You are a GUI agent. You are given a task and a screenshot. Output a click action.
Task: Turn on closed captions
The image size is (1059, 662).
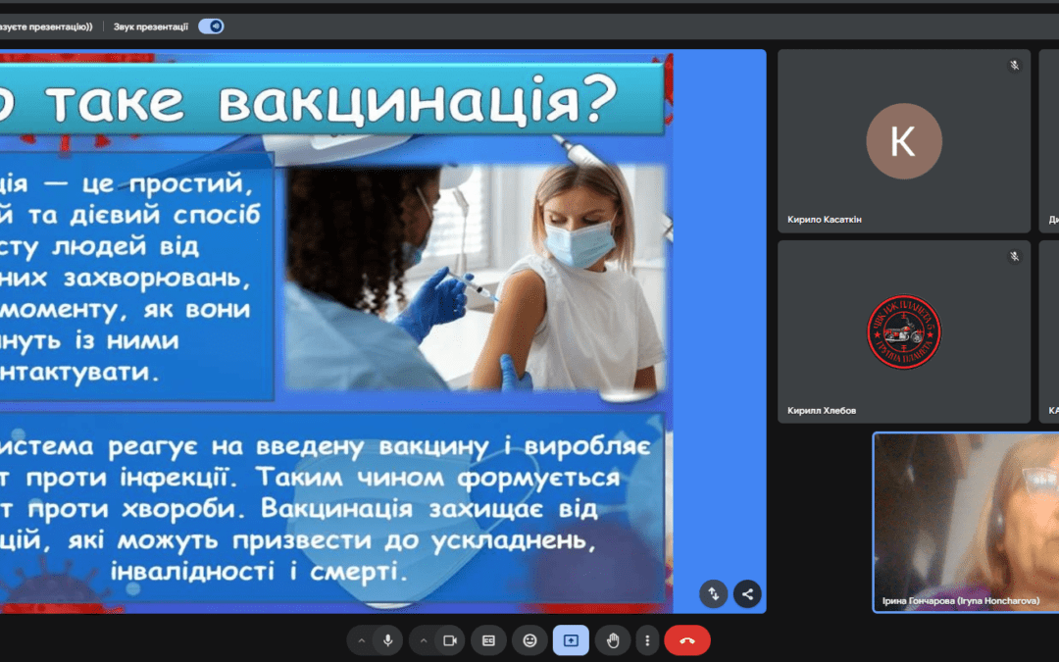pos(488,640)
